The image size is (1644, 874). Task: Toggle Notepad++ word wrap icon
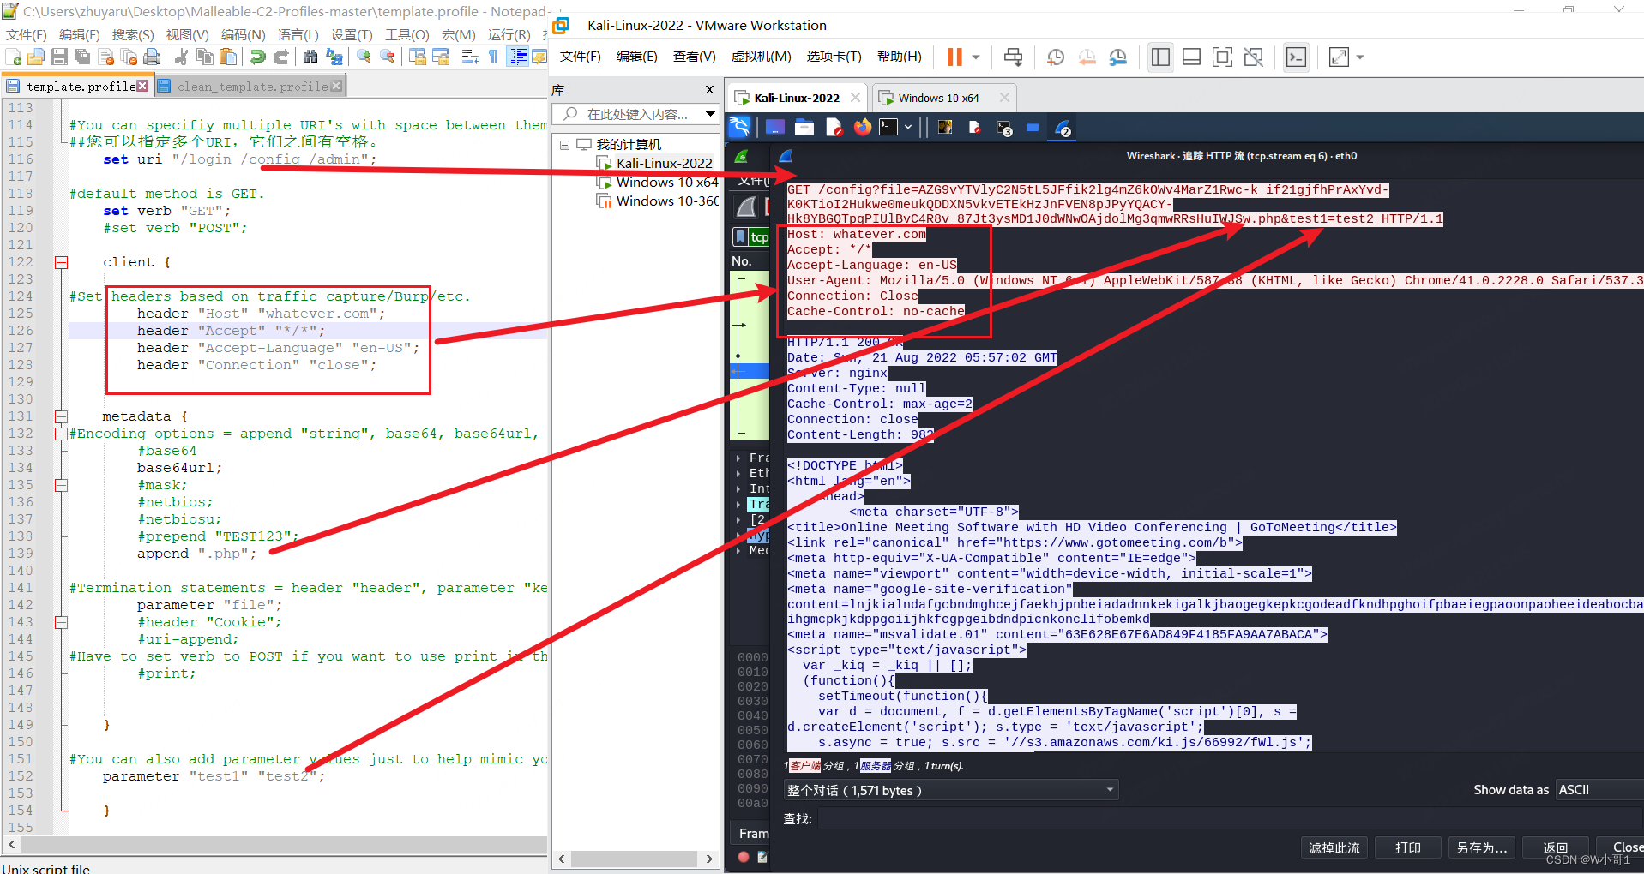coord(470,57)
